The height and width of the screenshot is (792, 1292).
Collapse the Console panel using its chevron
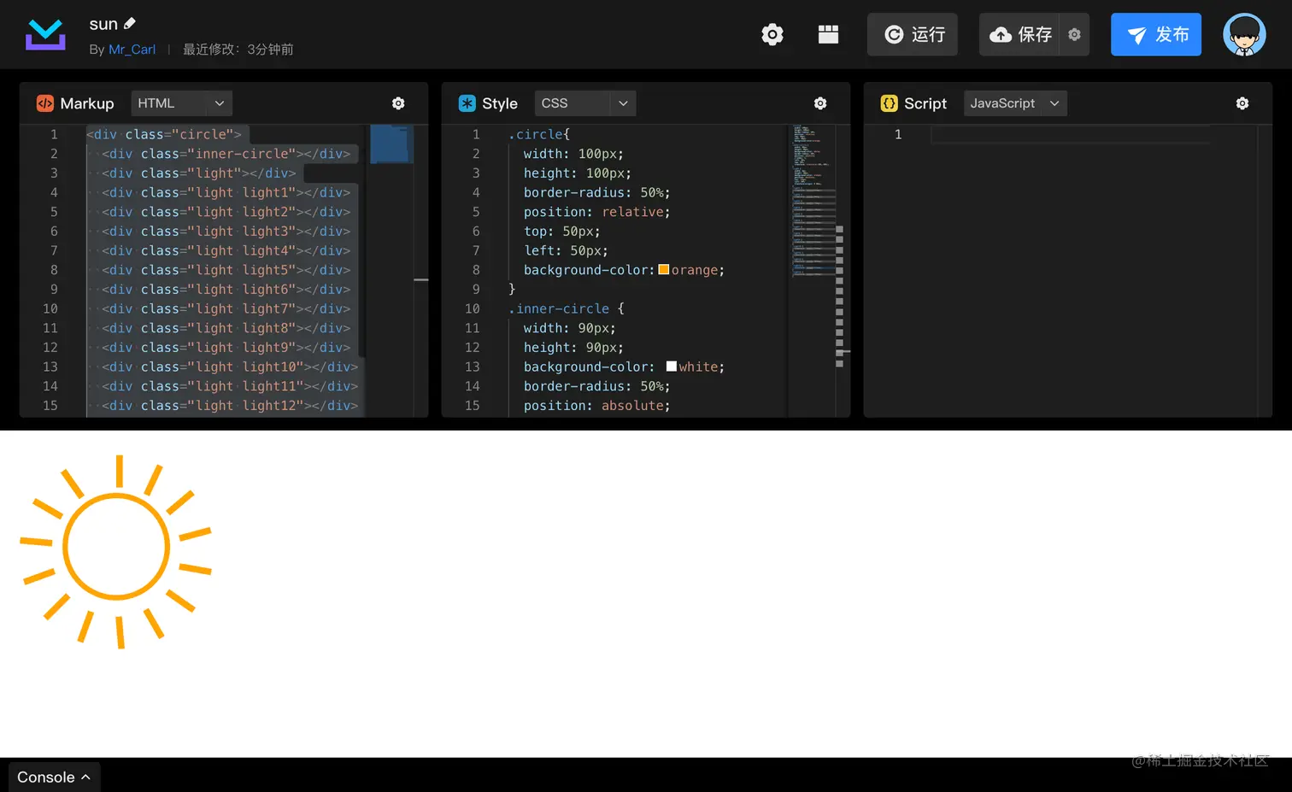pos(85,777)
